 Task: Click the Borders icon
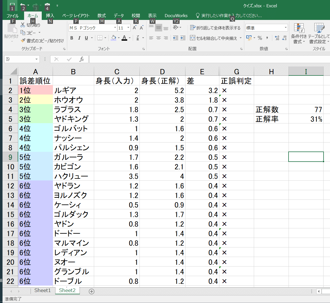pos(100,38)
